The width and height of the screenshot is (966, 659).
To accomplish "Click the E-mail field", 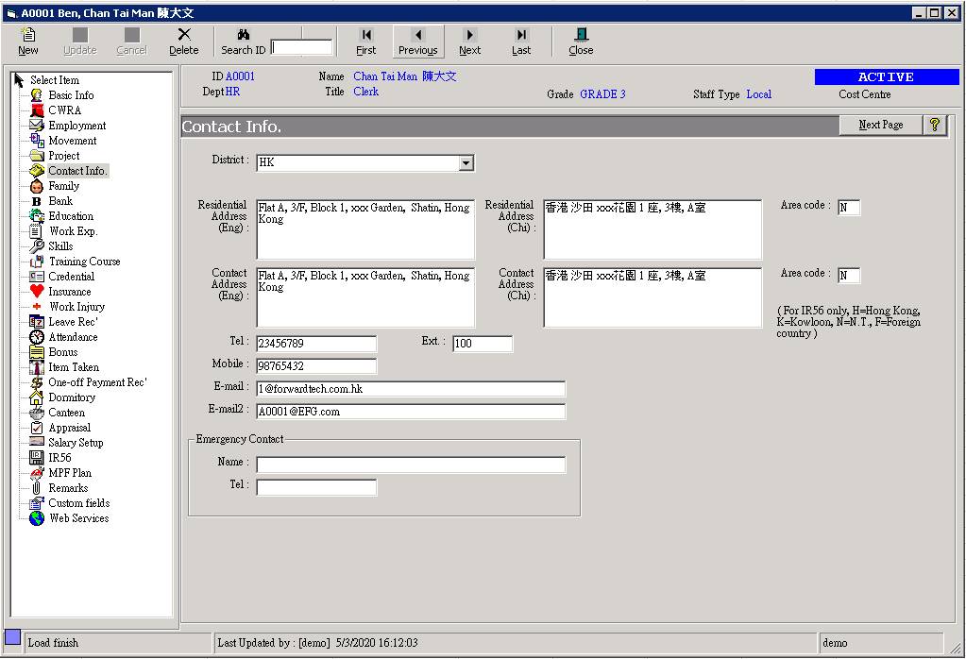I will click(x=411, y=389).
